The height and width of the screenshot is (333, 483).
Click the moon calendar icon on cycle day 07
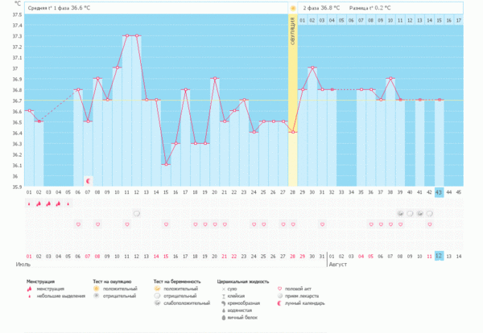click(89, 181)
